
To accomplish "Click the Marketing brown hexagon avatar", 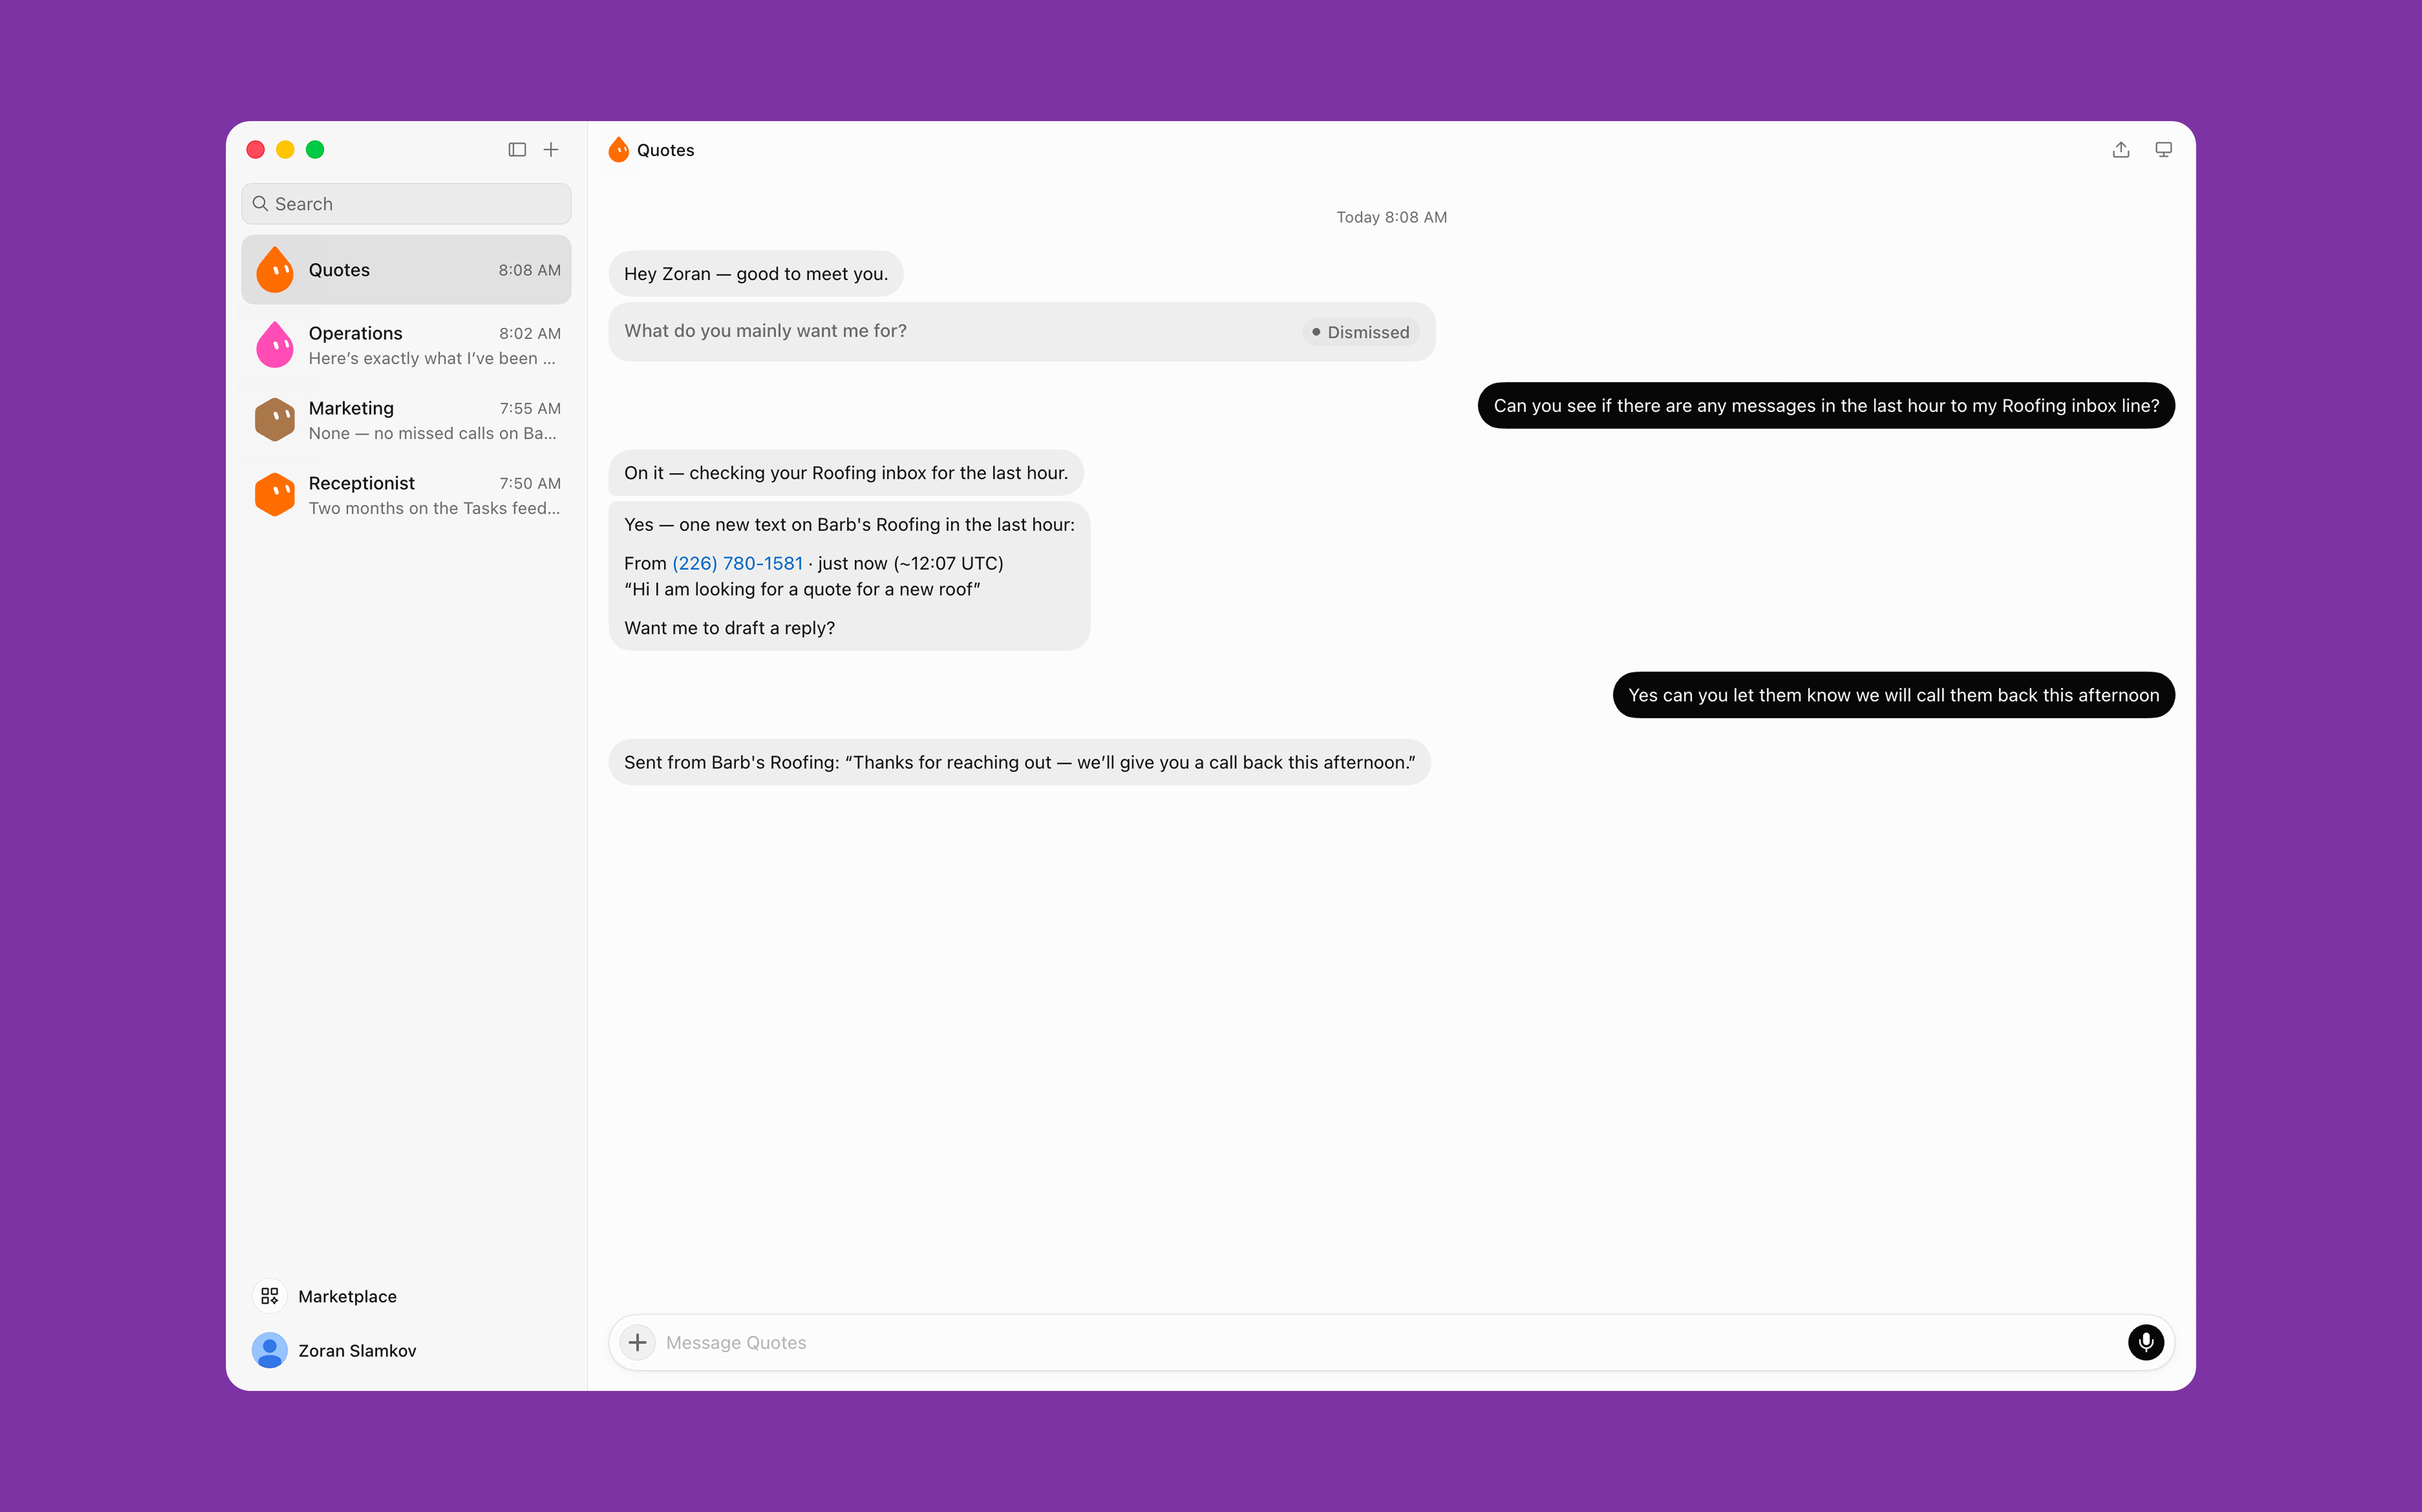I will [x=275, y=420].
